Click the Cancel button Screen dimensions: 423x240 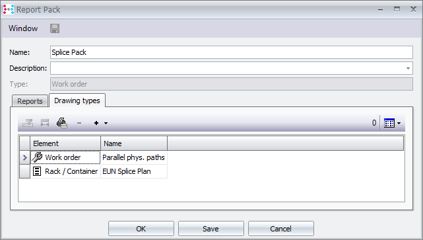tap(281, 229)
